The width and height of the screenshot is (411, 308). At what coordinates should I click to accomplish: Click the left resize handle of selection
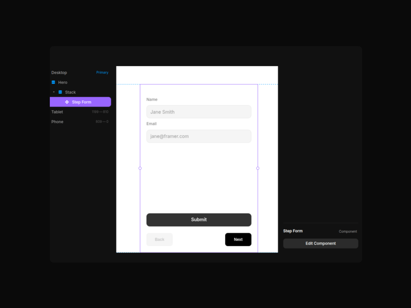[x=140, y=168]
